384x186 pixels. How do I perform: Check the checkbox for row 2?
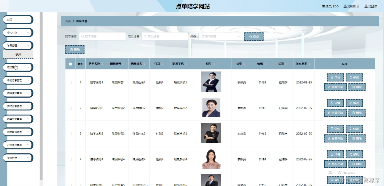[70, 108]
